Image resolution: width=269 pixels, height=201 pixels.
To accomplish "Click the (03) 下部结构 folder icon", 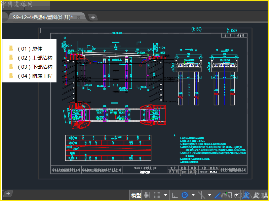I will pyautogui.click(x=11, y=67).
